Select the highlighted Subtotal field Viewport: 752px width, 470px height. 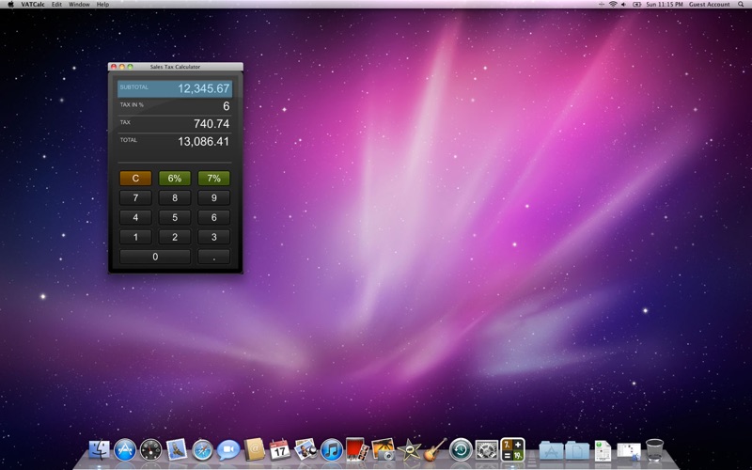[x=175, y=88]
